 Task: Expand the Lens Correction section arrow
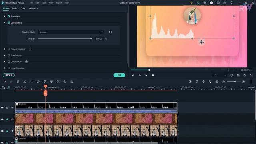tap(5, 68)
